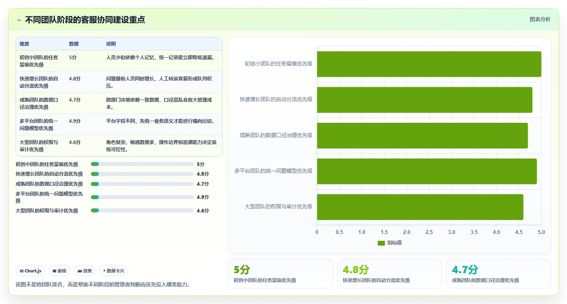Click the x-axis tick label 2.5
Viewport: 567px width, 304px height.
pos(429,232)
